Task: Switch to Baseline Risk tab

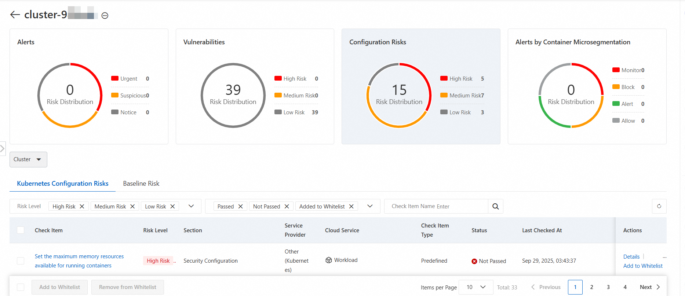Action: [x=141, y=184]
